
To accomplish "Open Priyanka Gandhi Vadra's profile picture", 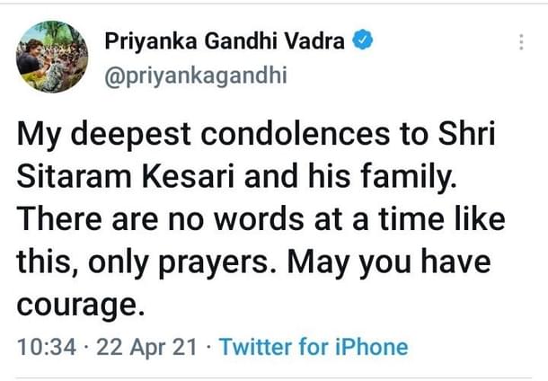I will point(52,57).
